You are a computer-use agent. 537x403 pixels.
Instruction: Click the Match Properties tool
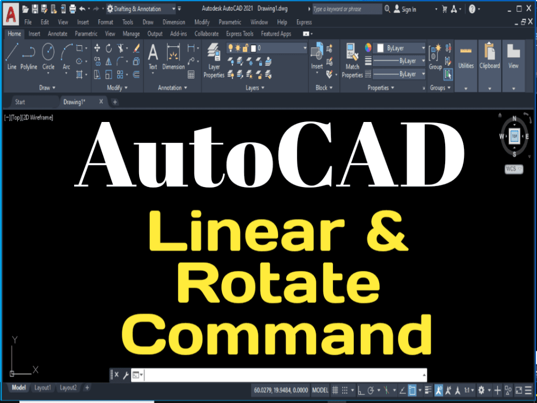[352, 60]
